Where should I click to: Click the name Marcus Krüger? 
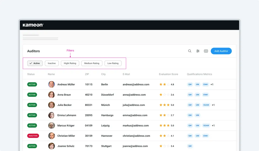66,125
